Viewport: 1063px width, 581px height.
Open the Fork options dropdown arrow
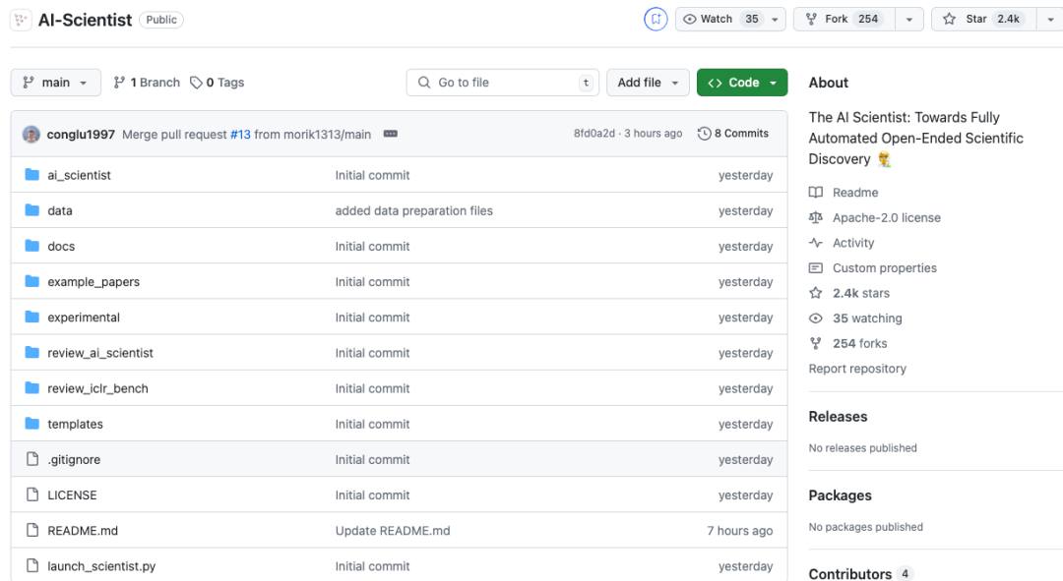[909, 19]
